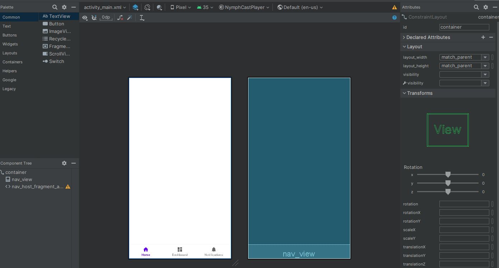499x268 pixels.
Task: Click the id input field
Action: (464, 27)
